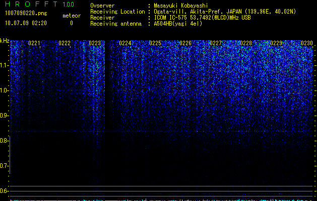
Task: Click the 0225 time marker
Action: pyautogui.click(x=155, y=43)
